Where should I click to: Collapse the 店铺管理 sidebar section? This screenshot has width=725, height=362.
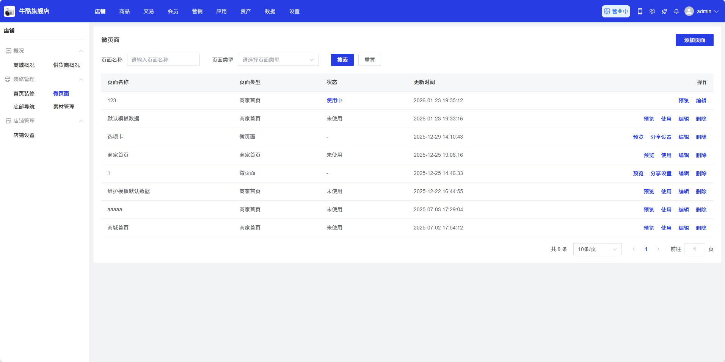[81, 121]
